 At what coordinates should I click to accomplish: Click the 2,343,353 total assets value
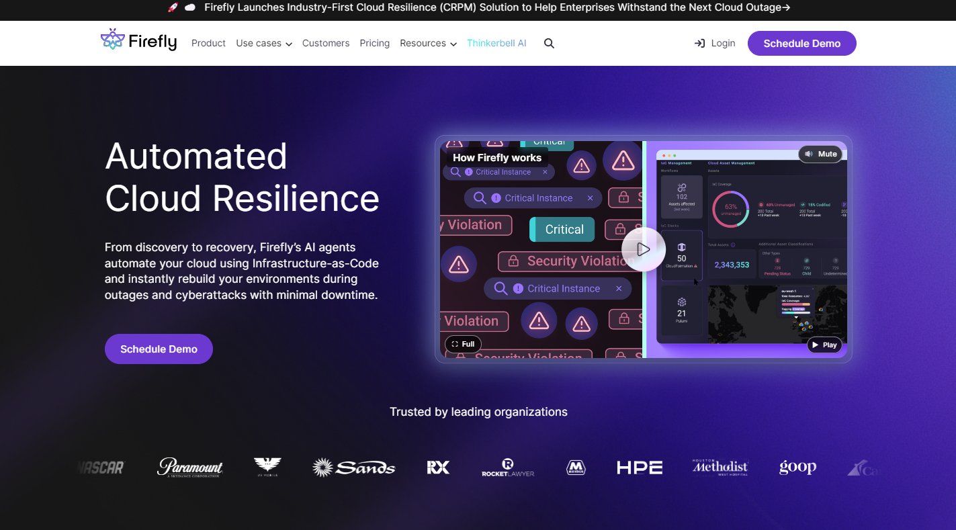point(732,265)
